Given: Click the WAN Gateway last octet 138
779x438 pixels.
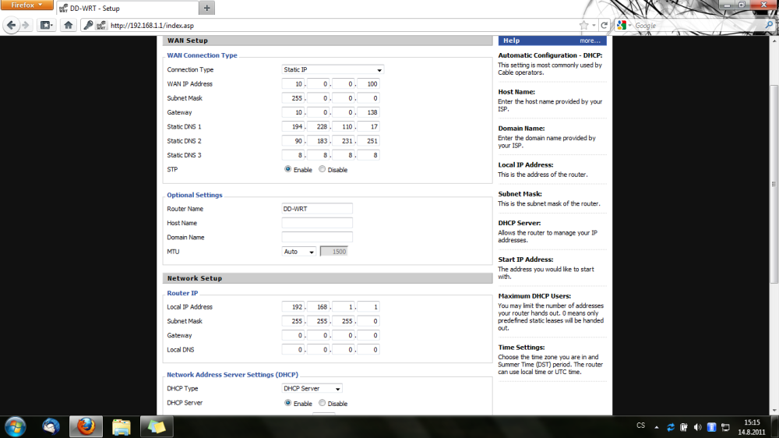Looking at the screenshot, I should (368, 112).
